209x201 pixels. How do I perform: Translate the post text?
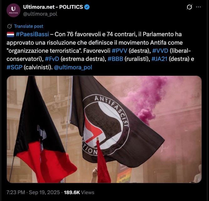click(x=29, y=26)
